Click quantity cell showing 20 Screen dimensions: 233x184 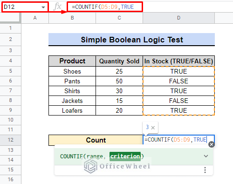pos(119,110)
